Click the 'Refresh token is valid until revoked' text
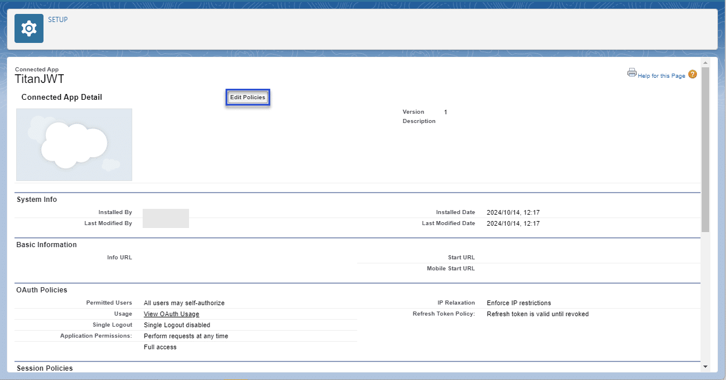This screenshot has height=380, width=726. point(538,314)
